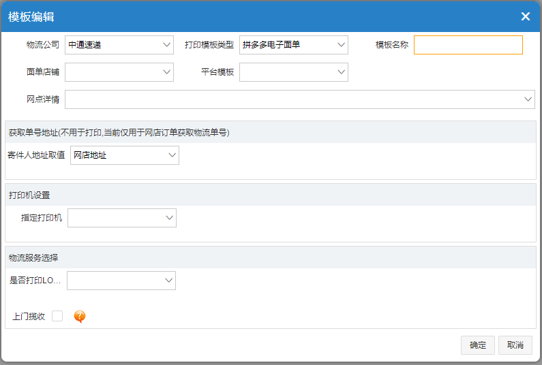
Task: Expand the 平台模板 dropdown
Action: (x=294, y=72)
